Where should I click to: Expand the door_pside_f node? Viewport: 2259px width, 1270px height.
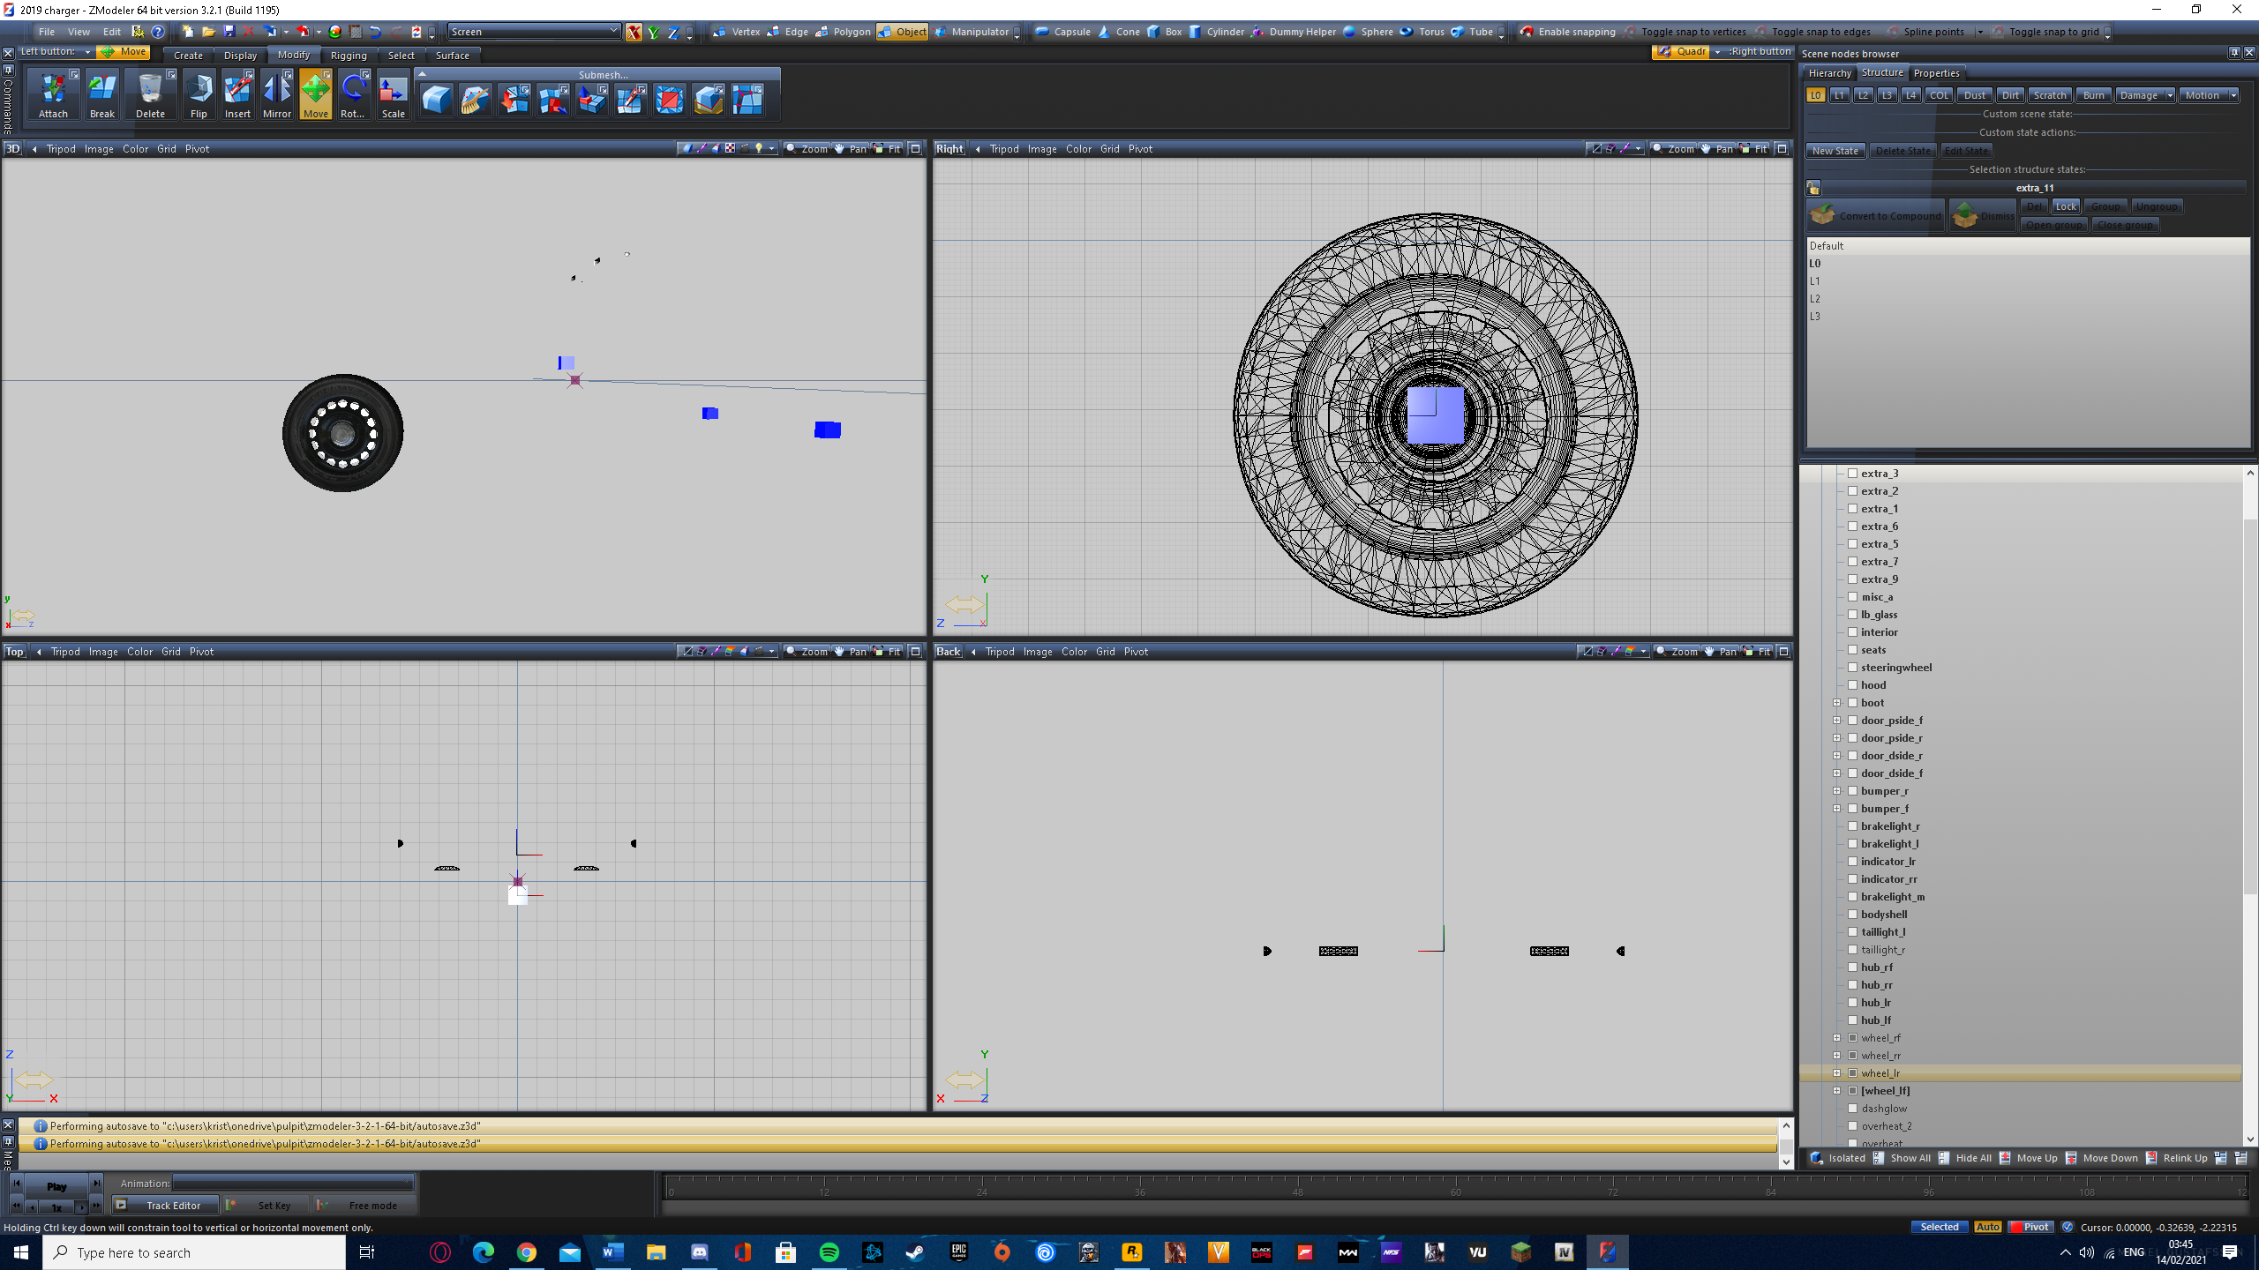[1837, 721]
